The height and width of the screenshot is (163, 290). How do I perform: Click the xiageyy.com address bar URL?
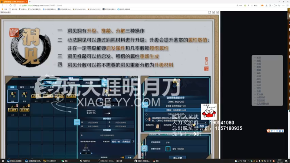pyautogui.click(x=45, y=5)
